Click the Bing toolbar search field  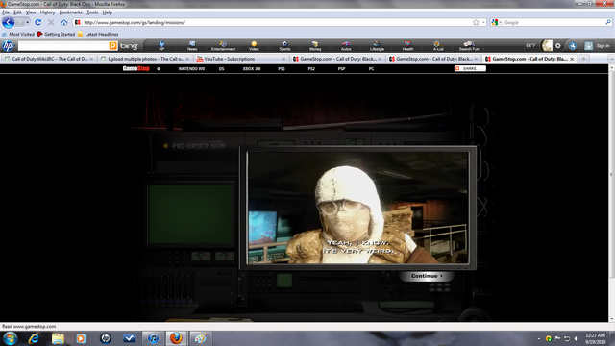63,46
